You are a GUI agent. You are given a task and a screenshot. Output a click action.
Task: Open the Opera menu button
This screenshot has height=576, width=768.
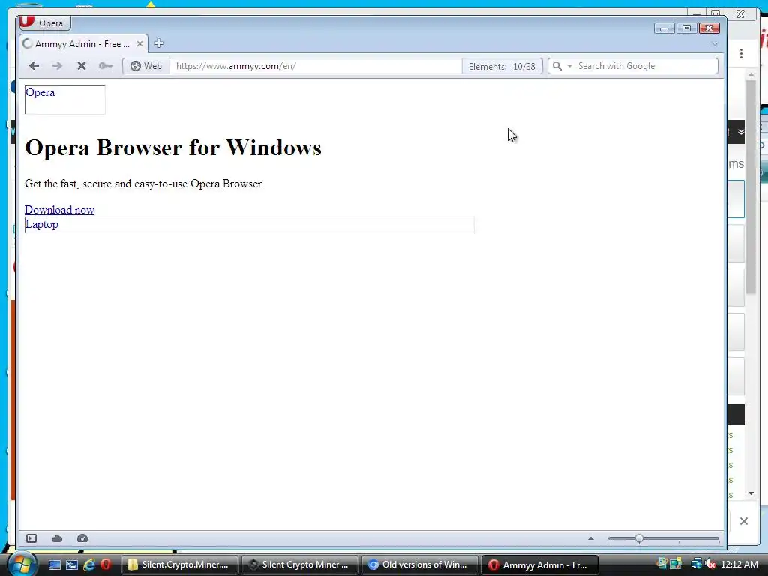44,22
